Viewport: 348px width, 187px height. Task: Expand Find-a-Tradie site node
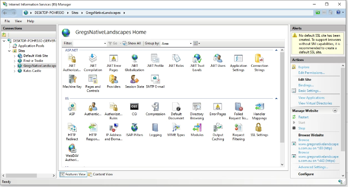point(14,61)
